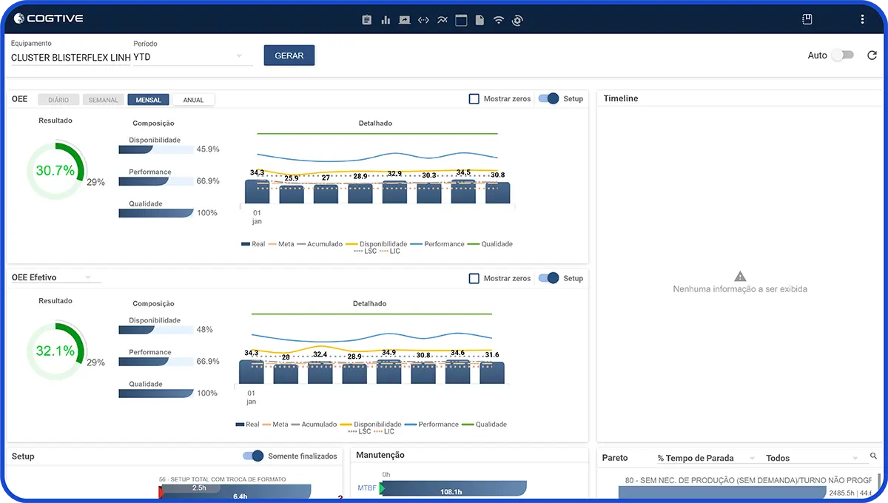Disable Setup toggle in OEE Efetivo panel

pyautogui.click(x=548, y=278)
